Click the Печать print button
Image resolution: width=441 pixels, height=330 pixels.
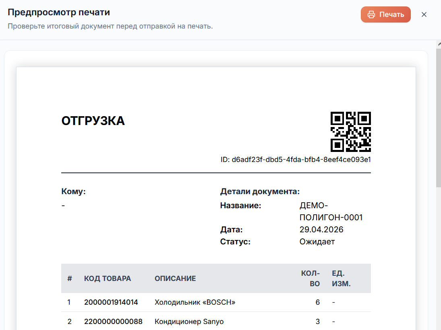tap(385, 14)
